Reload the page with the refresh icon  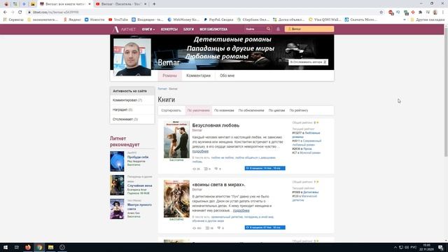coord(20,13)
